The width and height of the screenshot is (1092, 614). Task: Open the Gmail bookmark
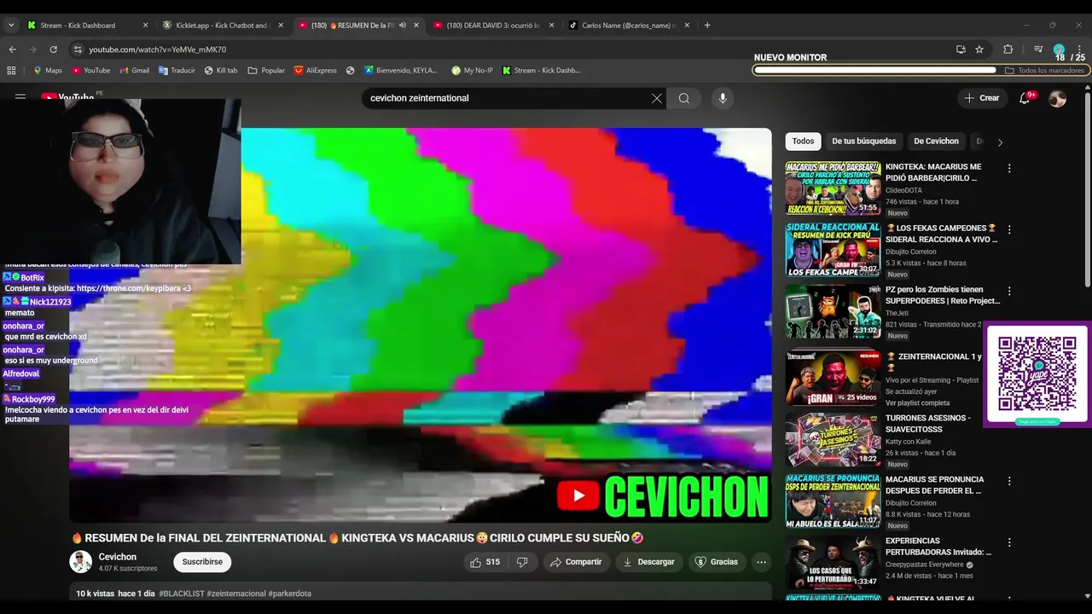tap(134, 71)
